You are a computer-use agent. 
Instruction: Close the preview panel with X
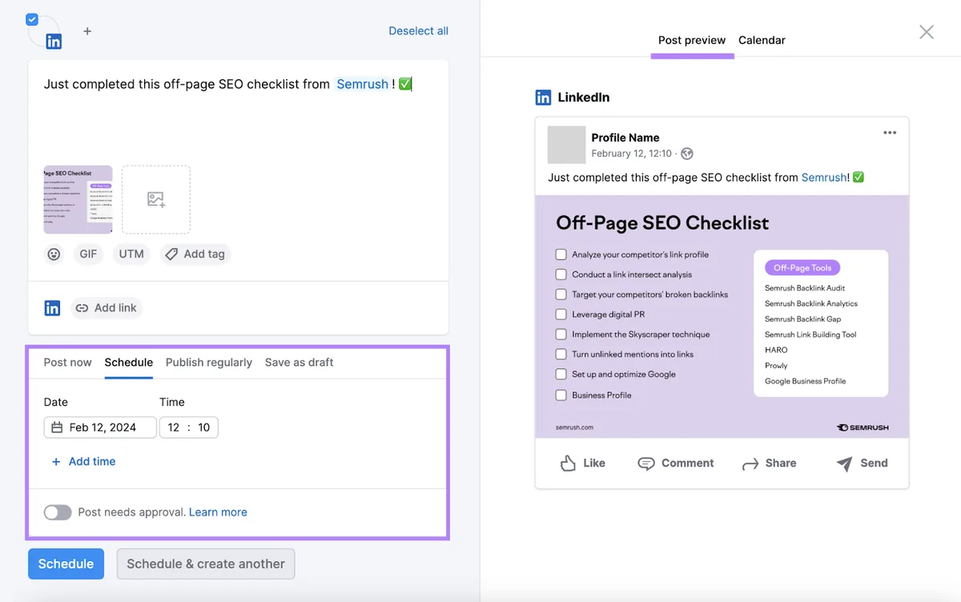click(x=927, y=32)
